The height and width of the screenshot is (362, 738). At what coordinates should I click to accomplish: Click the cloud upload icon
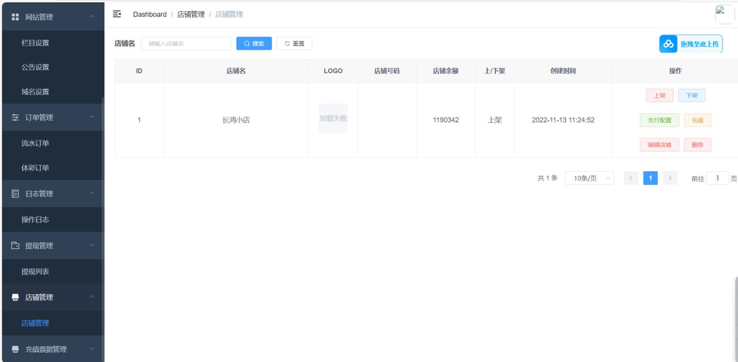tap(668, 44)
